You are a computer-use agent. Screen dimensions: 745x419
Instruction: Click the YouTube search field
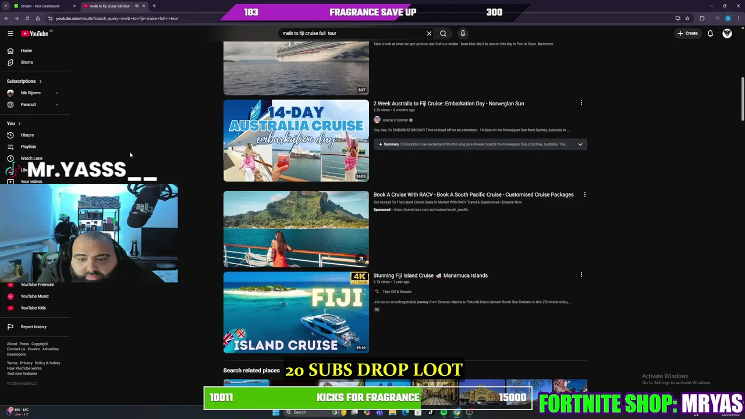click(x=352, y=33)
